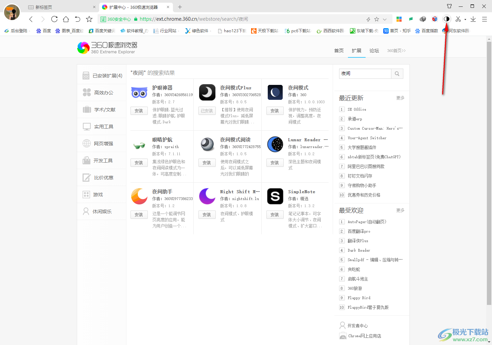Select 扩展 navigation tab
This screenshot has height=345, width=492.
[356, 51]
